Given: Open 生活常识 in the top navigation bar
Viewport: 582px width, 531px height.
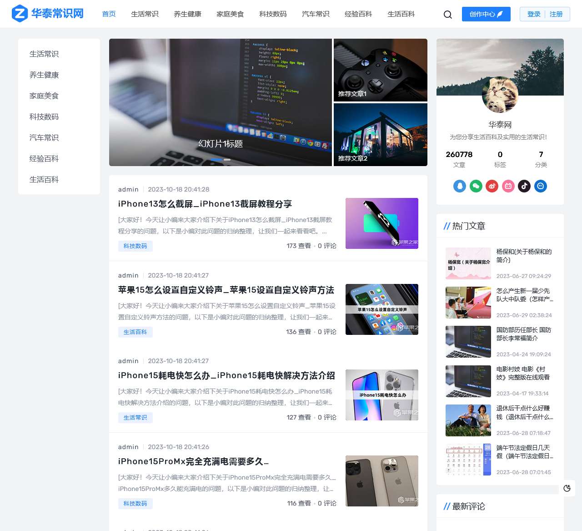Looking at the screenshot, I should pyautogui.click(x=145, y=14).
